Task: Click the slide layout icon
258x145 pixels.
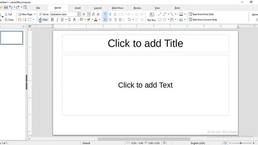Action: tap(29, 20)
